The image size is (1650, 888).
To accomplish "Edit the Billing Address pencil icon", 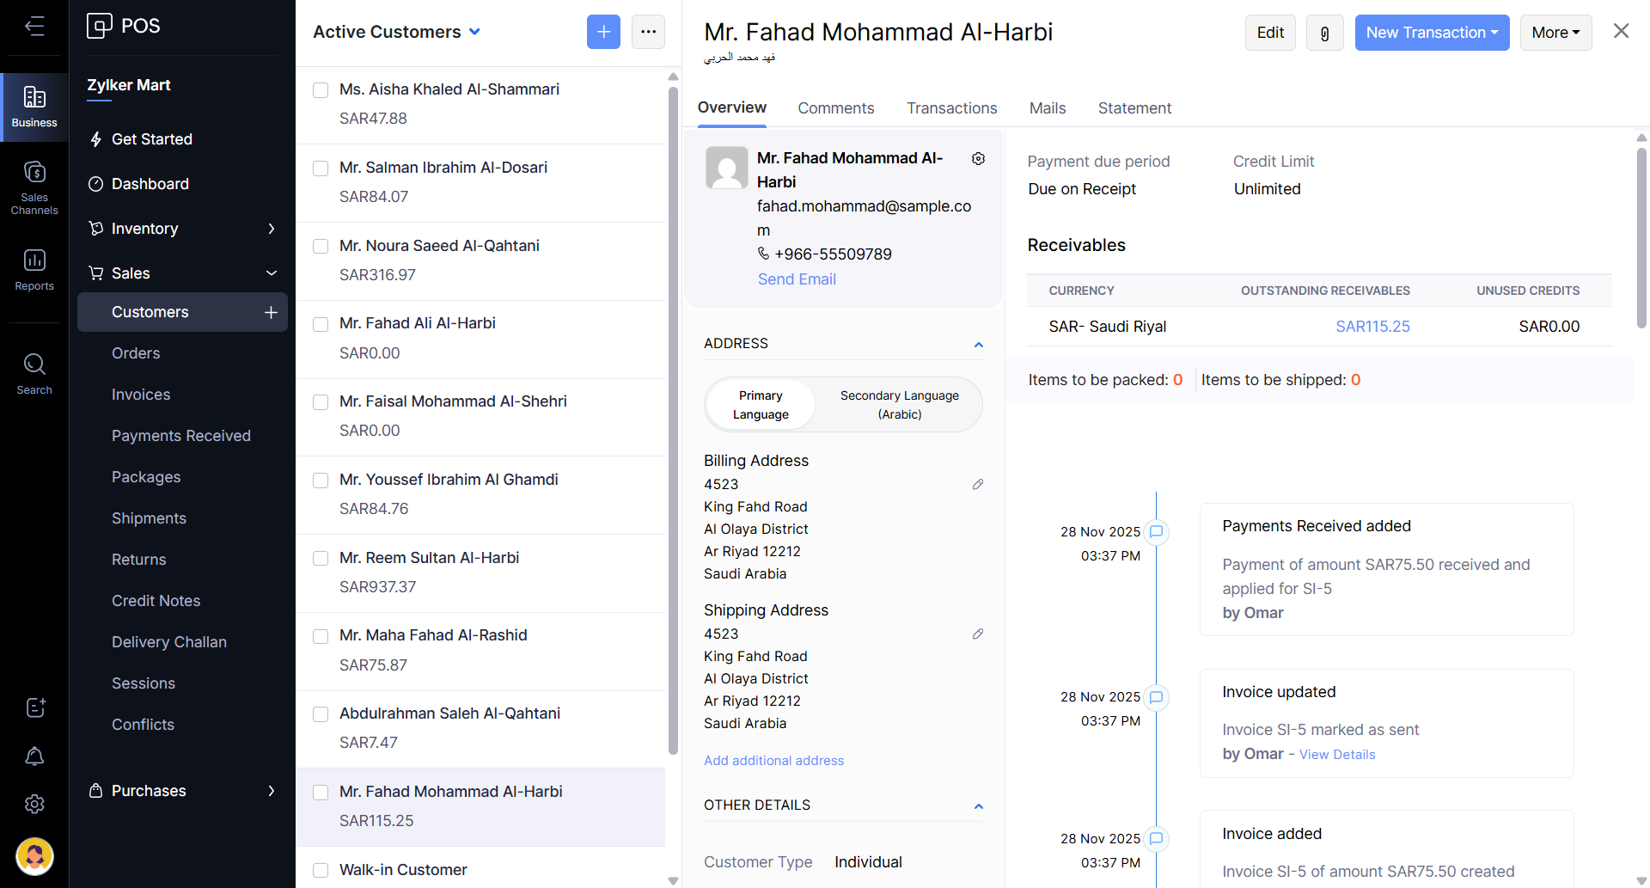I will pos(978,485).
